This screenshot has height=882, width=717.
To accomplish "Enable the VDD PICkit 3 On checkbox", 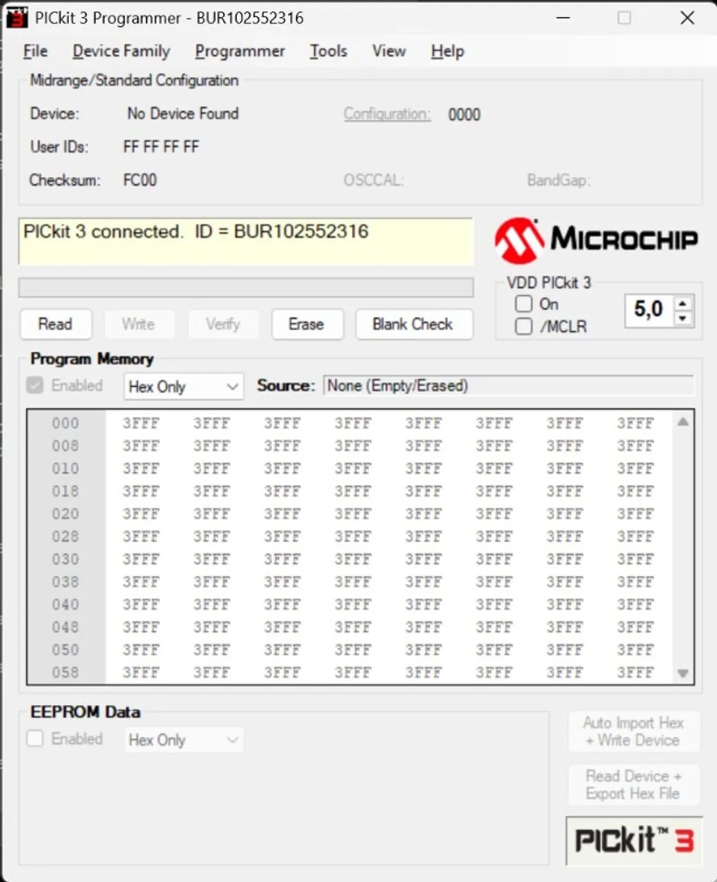I will (x=524, y=304).
